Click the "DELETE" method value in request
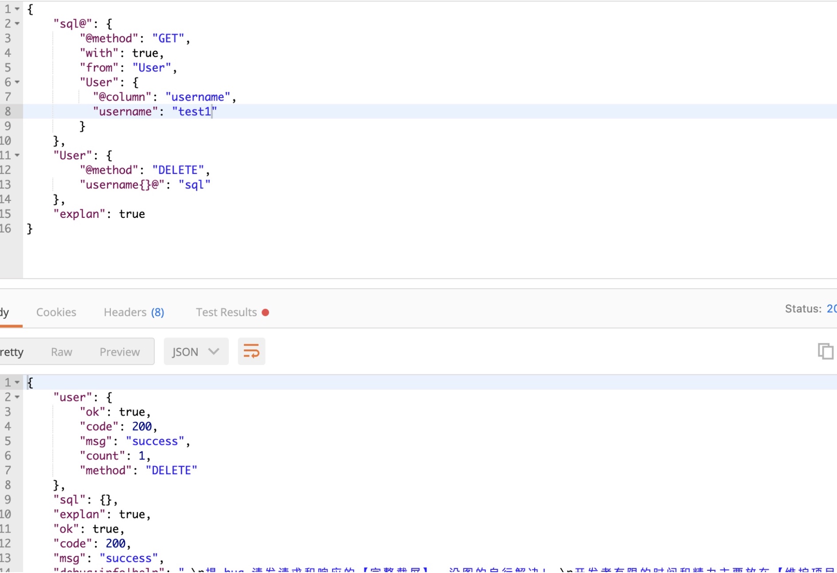 [x=178, y=170]
